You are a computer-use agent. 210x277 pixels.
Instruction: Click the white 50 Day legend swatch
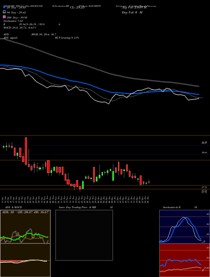coord(4,12)
